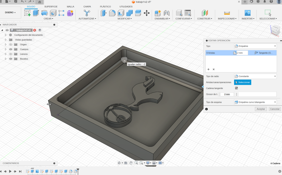Select the Combine tool
Viewport: 282px width, 175px height.
point(129,13)
